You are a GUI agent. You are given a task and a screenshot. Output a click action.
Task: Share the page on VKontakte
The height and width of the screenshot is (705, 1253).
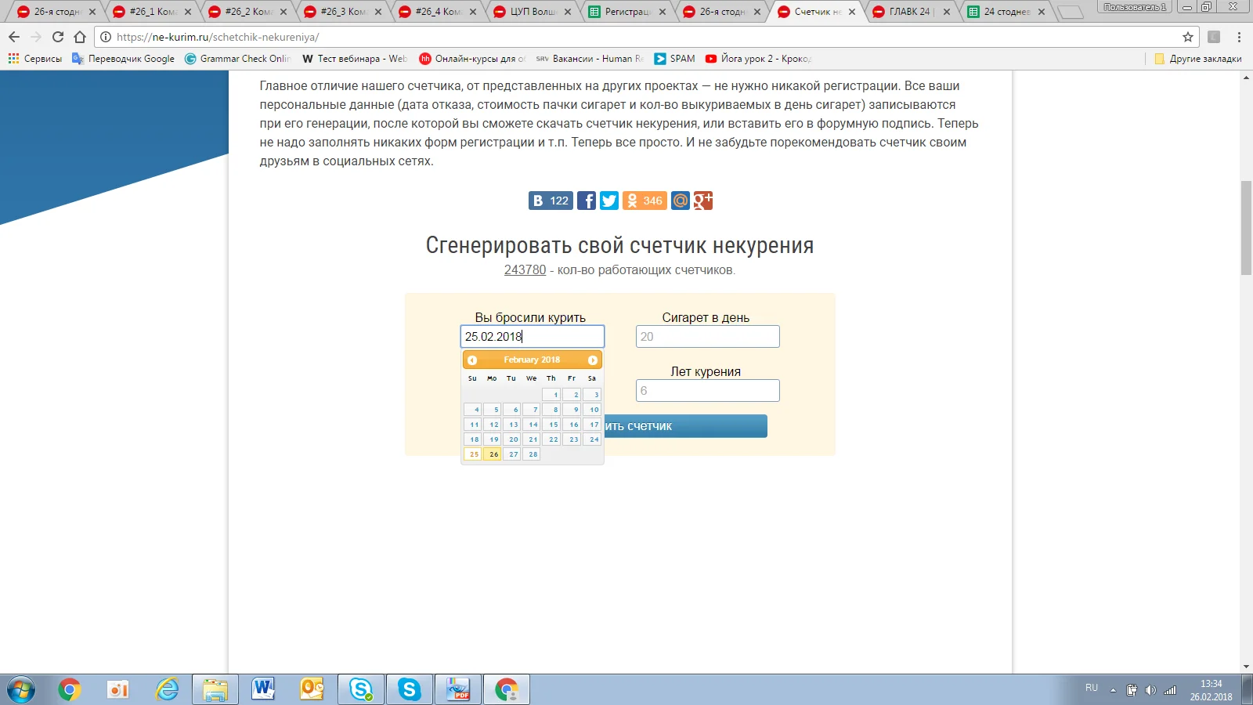551,201
